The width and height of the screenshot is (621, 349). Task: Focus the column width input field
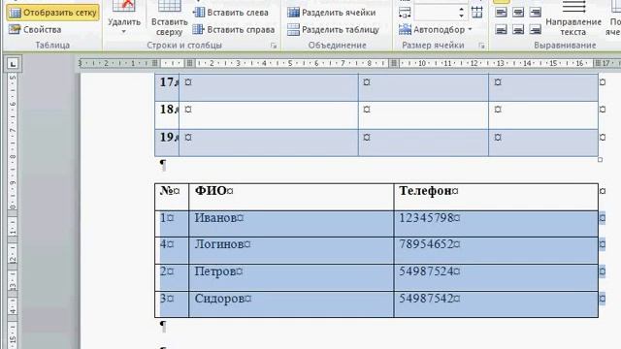tap(436, 13)
